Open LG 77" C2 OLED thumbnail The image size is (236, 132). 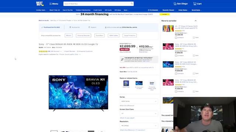[168, 29]
